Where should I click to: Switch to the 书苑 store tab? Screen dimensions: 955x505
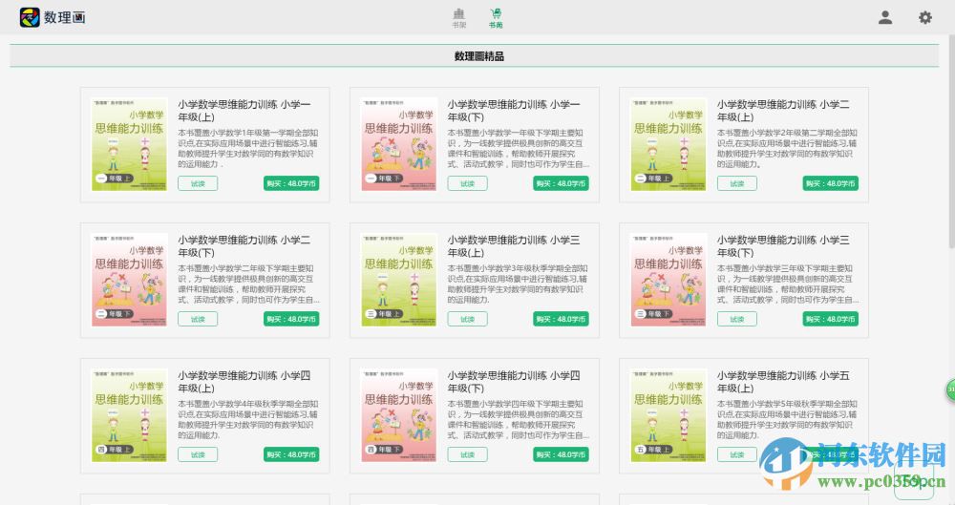[496, 18]
